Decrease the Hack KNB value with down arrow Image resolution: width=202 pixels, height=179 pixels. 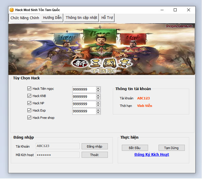click(x=98, y=98)
